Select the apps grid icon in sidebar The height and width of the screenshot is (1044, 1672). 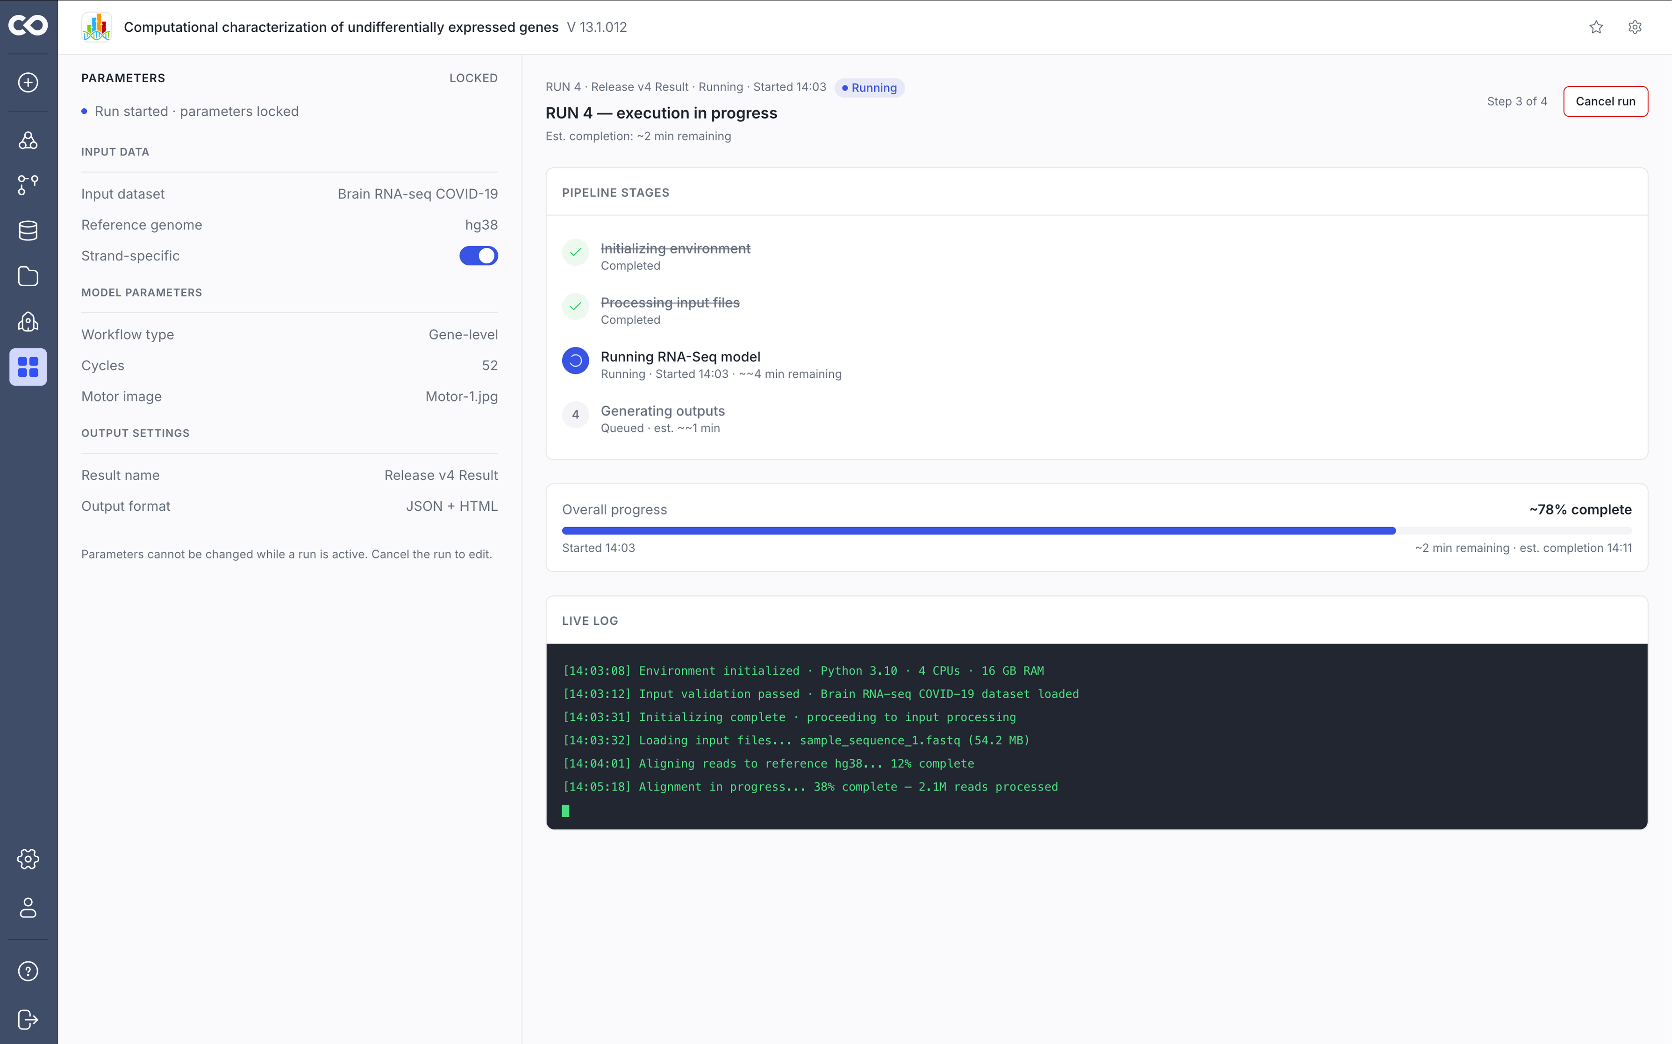click(x=29, y=367)
